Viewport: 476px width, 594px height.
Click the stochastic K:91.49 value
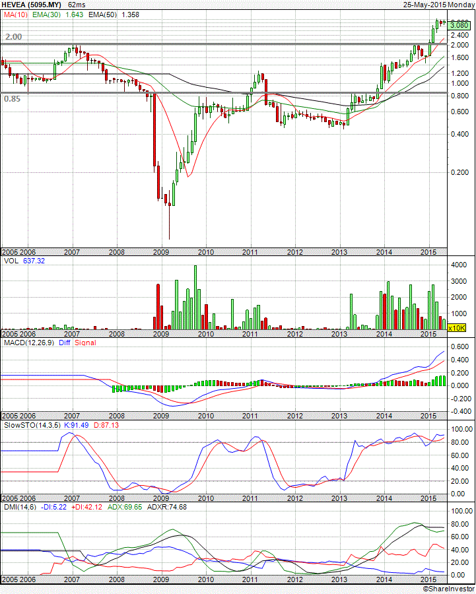(x=76, y=426)
